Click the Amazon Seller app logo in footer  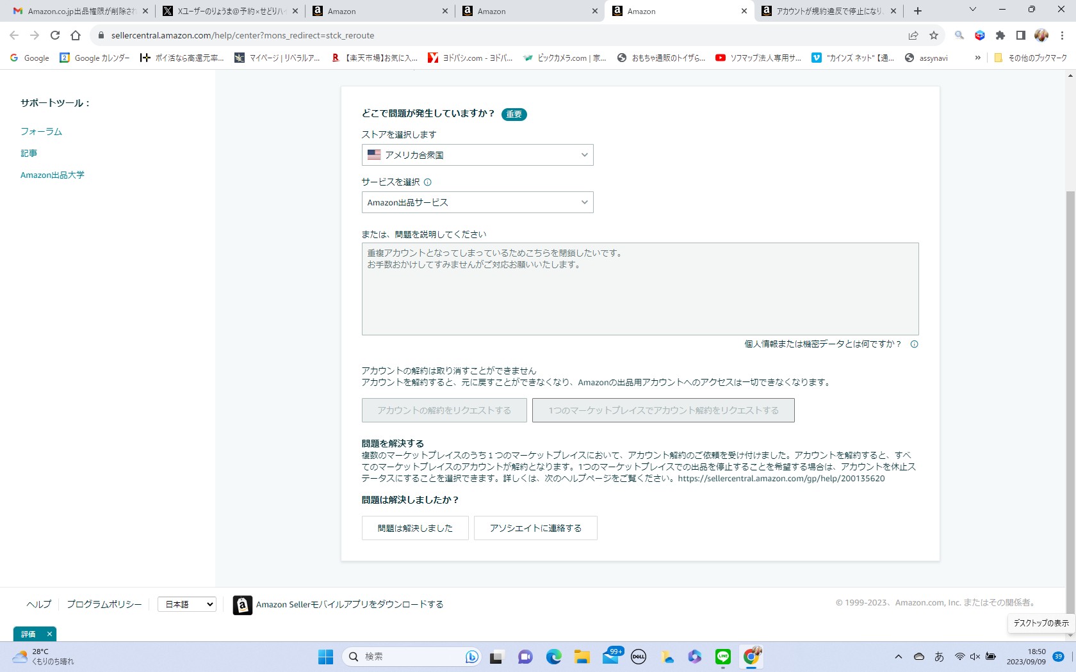point(242,605)
